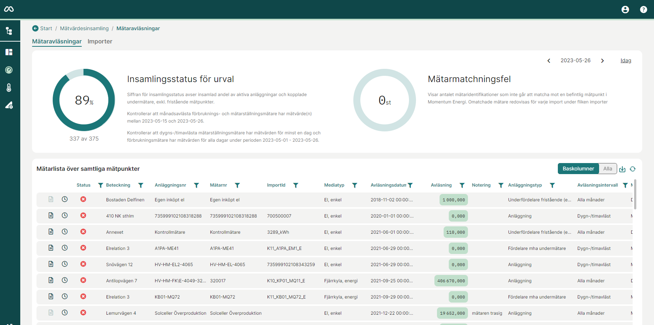Open the structure tree sidebar icon
654x325 pixels.
9,31
